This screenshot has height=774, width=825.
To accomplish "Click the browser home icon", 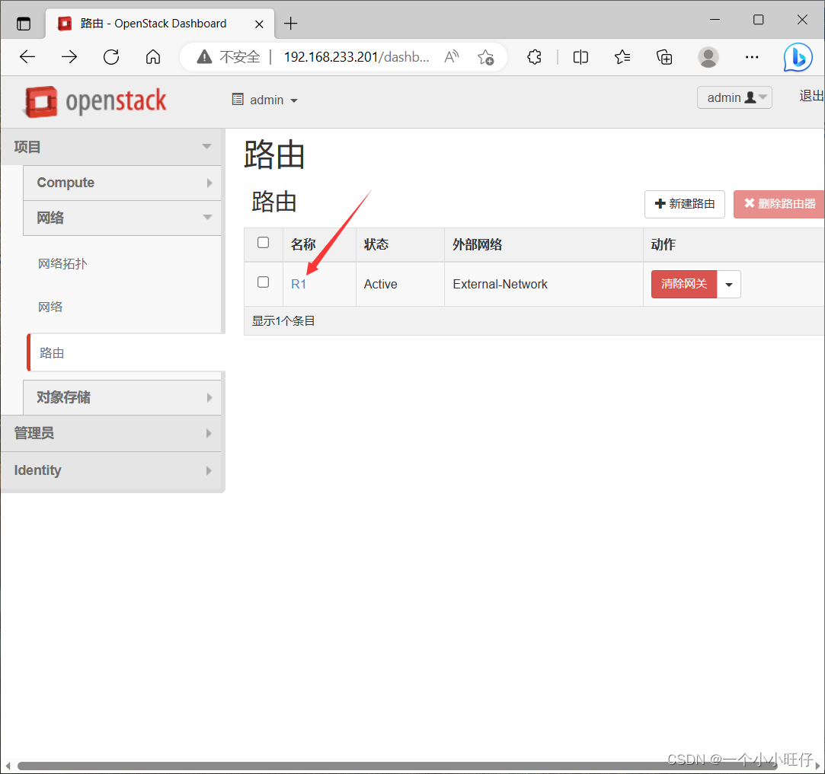I will coord(152,56).
